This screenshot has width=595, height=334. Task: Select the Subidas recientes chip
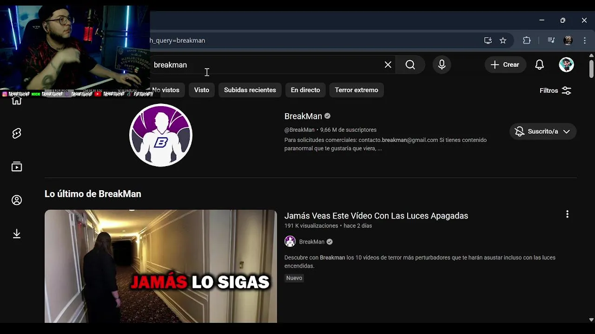point(250,90)
